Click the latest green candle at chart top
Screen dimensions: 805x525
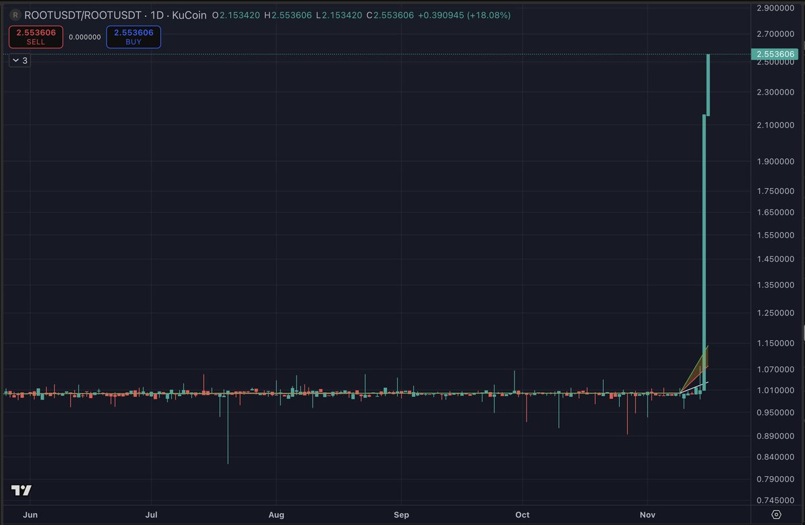pyautogui.click(x=708, y=85)
